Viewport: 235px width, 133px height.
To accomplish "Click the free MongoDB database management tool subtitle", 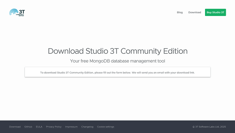I will click(x=117, y=61).
